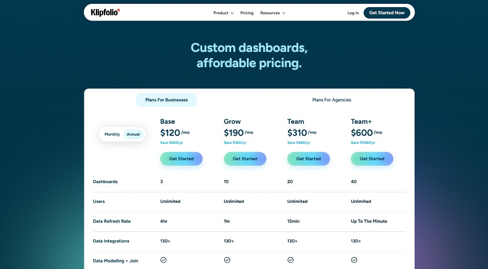This screenshot has height=269, width=488.
Task: Click Save $480/yr text
Action: pyautogui.click(x=298, y=143)
